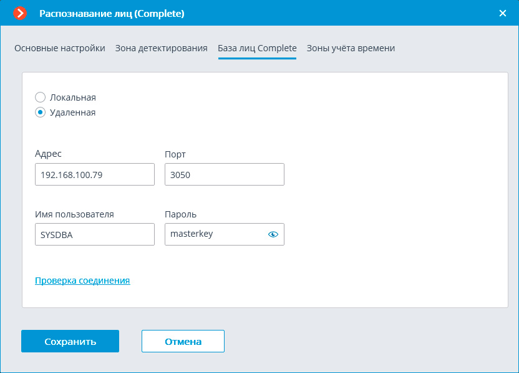Close the Распознавание лиц dialog window
Viewport: 519px width, 373px height.
click(503, 13)
